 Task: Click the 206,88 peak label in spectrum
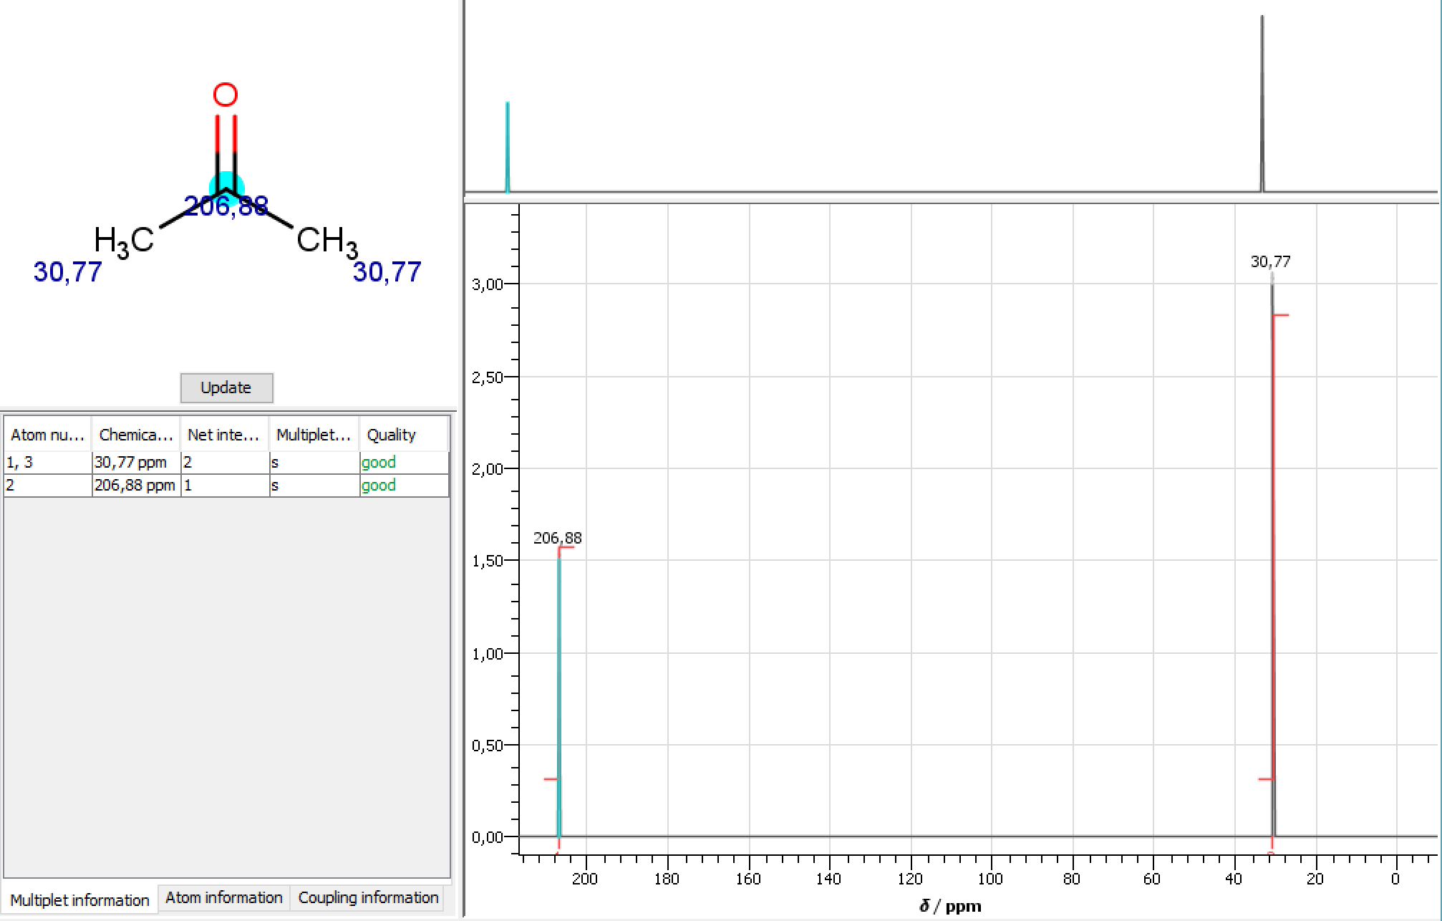pos(557,538)
